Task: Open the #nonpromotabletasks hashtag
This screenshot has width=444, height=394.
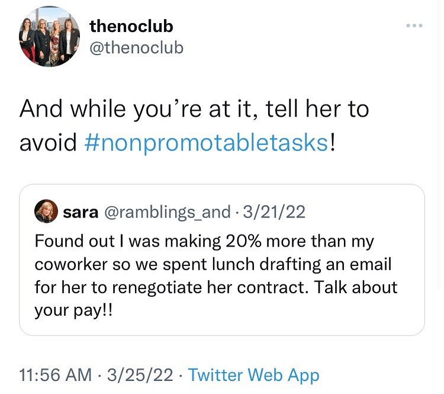Action: (207, 142)
